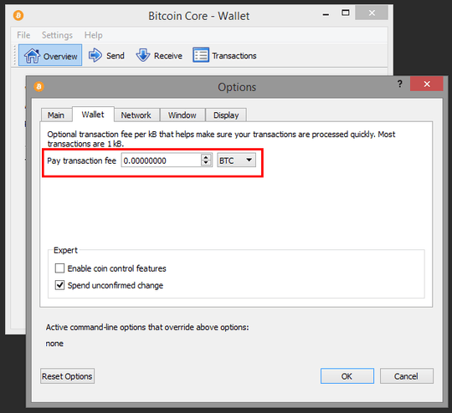Viewport: 452px width, 413px height.
Task: Open the File menu
Action: (x=23, y=35)
